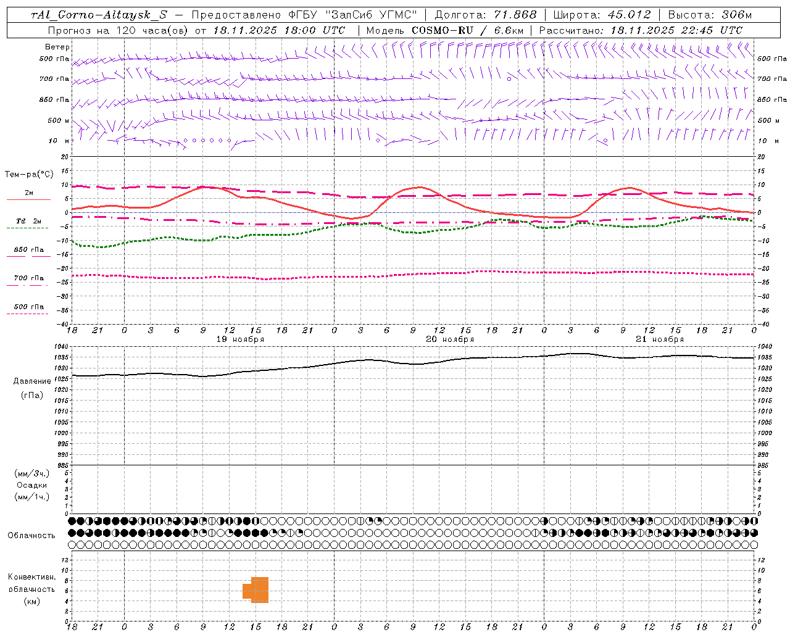Click the Конвективн. облачность panel label
790x632 pixels.
click(x=31, y=589)
